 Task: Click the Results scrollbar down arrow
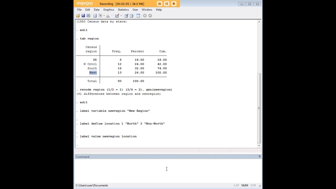click(x=259, y=145)
